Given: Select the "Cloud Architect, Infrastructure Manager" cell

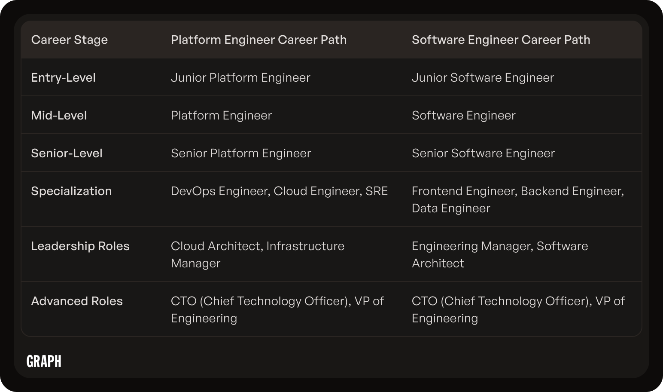Looking at the screenshot, I should point(258,255).
